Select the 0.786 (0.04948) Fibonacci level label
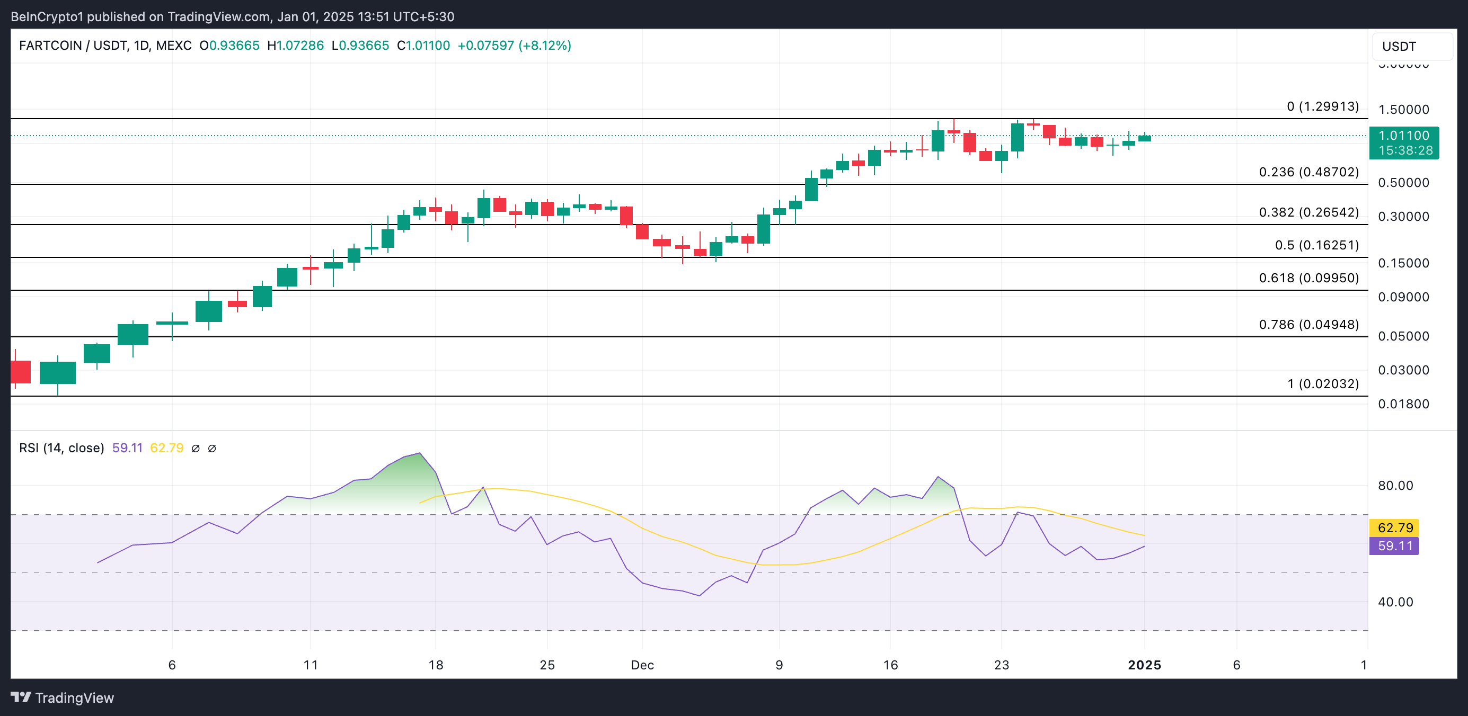 (x=1308, y=325)
